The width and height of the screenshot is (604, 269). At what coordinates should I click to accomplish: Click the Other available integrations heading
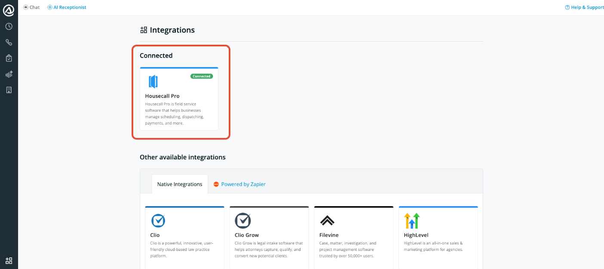click(183, 157)
